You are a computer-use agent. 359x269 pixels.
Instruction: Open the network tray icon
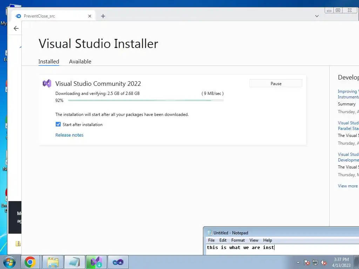[x=315, y=263]
